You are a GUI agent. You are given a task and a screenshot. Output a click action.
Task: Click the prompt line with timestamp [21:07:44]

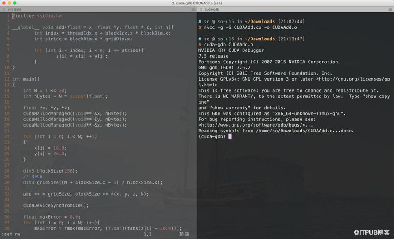point(251,22)
